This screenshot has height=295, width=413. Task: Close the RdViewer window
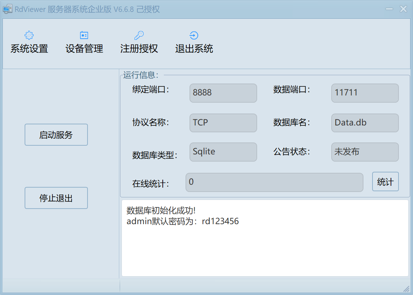(403, 9)
